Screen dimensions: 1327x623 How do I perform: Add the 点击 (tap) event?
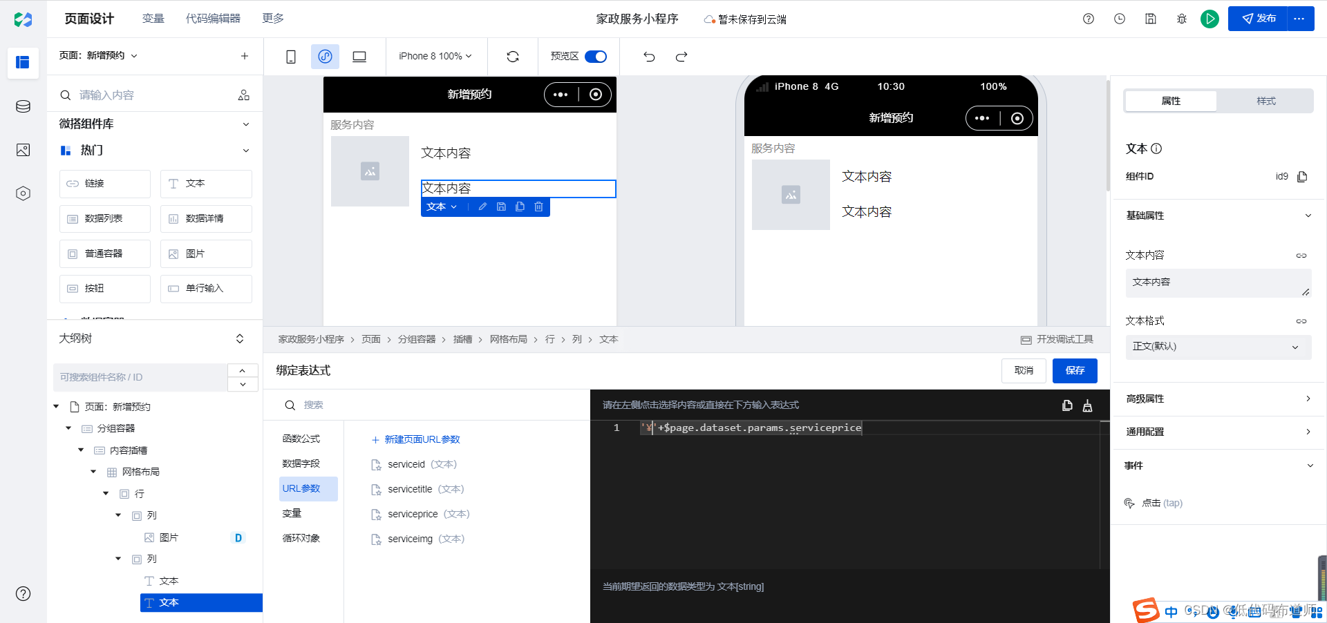[x=1154, y=503]
